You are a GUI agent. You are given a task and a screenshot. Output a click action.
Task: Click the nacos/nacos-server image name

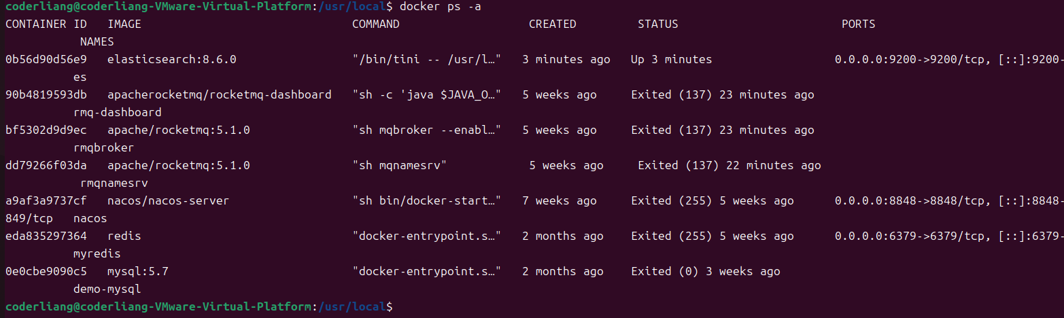169,200
